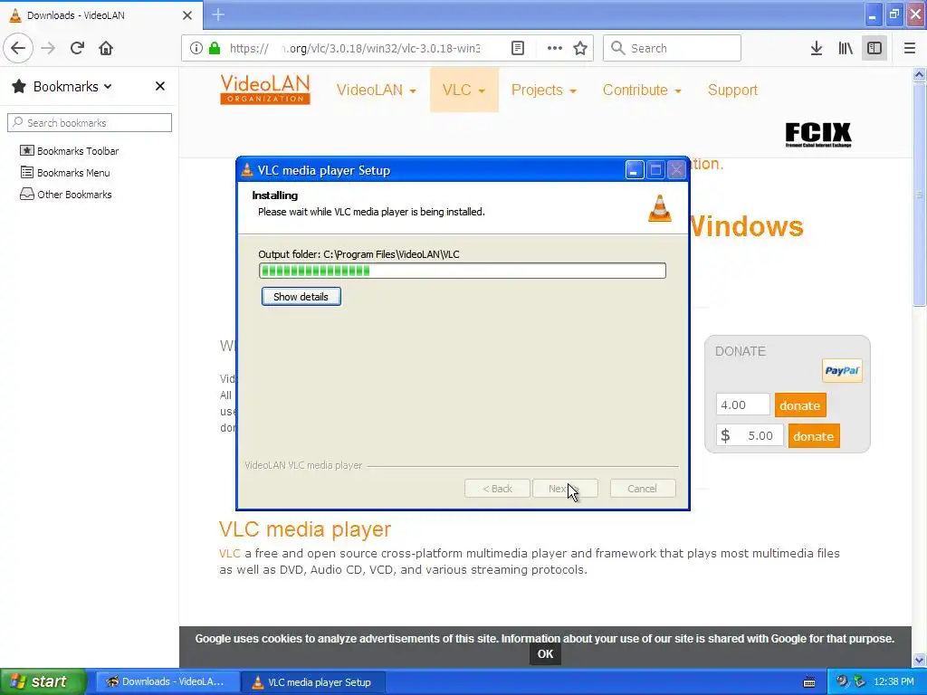Close the Downloads - VideoLAN tab
927x695 pixels.
187,15
